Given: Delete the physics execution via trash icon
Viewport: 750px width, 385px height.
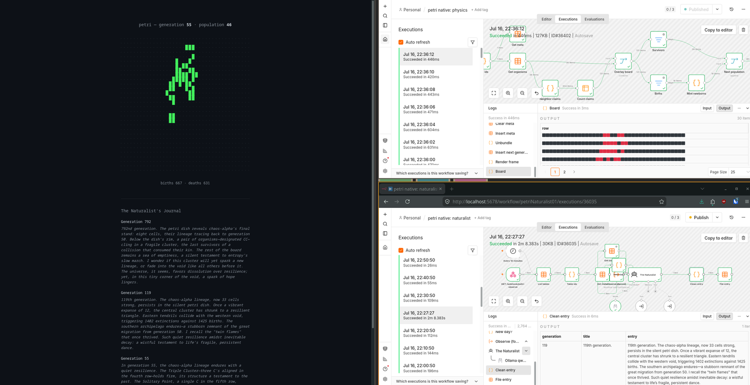Looking at the screenshot, I should tap(743, 30).
